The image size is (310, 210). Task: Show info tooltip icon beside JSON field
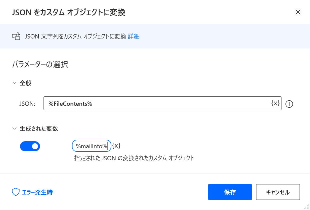click(x=289, y=104)
